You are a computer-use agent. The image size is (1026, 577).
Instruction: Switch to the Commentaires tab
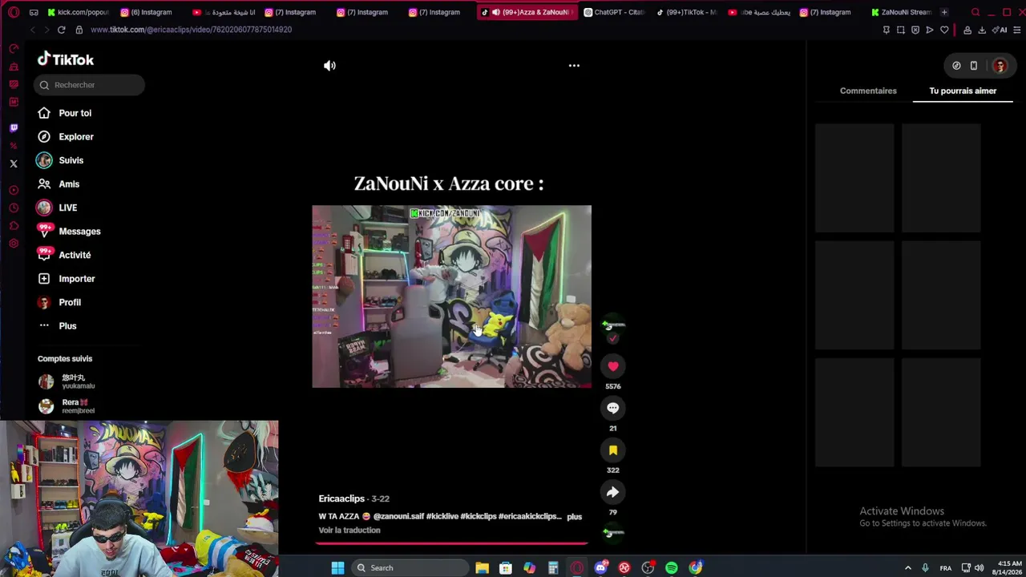868,91
